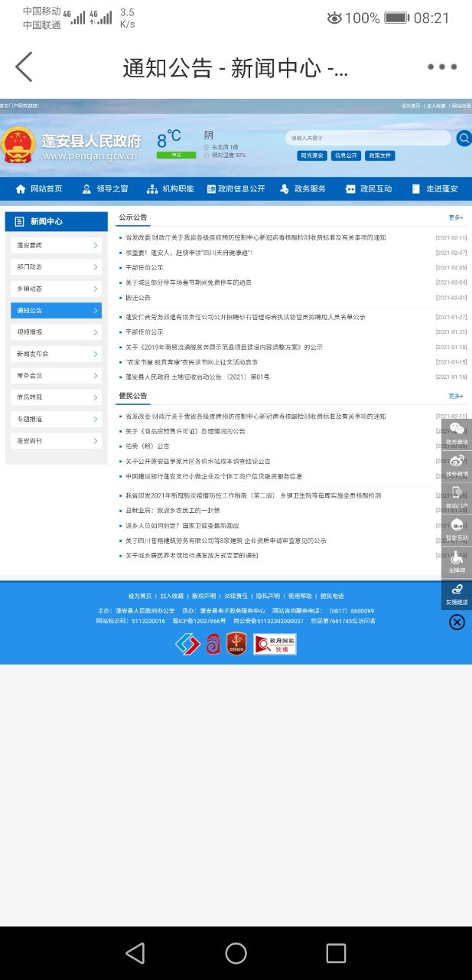The width and height of the screenshot is (472, 980).
Task: Open the three-dot more options menu
Action: coord(441,67)
